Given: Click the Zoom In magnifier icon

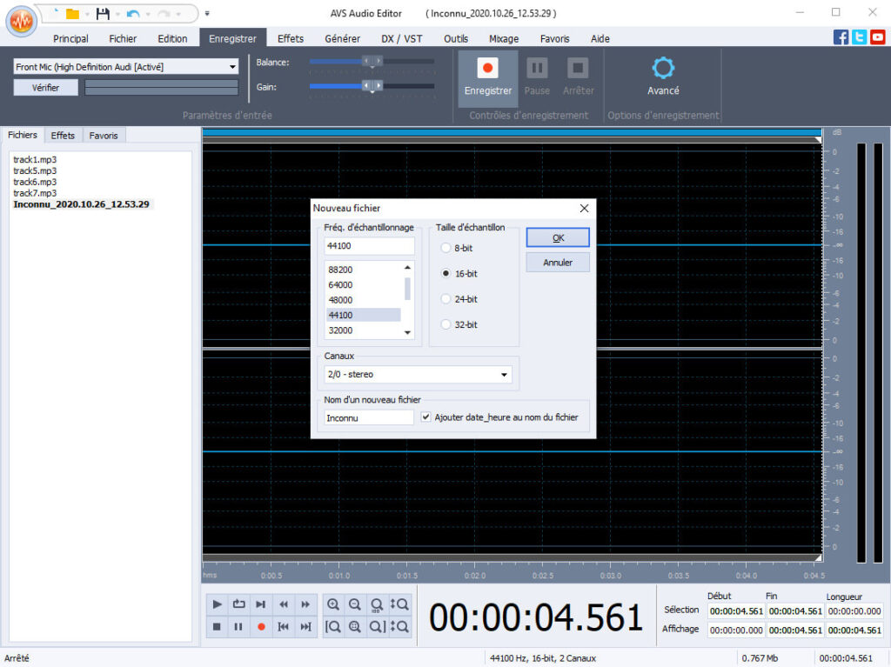Looking at the screenshot, I should [x=332, y=604].
